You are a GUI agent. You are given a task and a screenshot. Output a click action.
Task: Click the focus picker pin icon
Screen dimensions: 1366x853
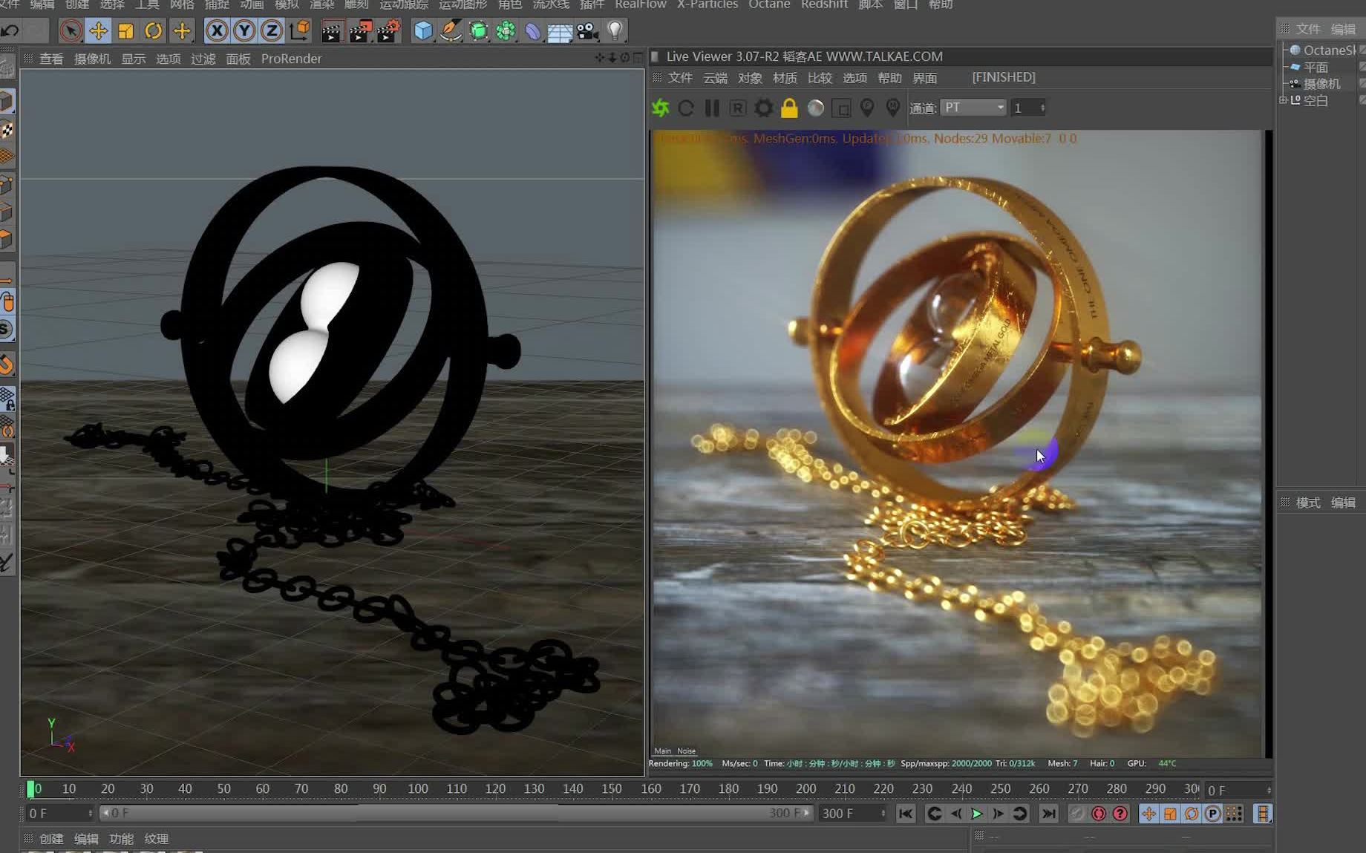pyautogui.click(x=867, y=108)
